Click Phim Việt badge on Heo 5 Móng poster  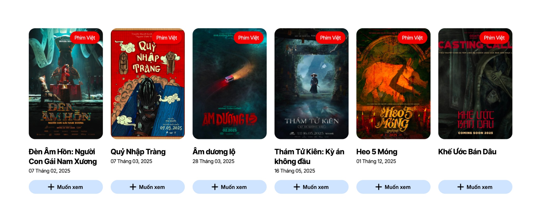(412, 38)
